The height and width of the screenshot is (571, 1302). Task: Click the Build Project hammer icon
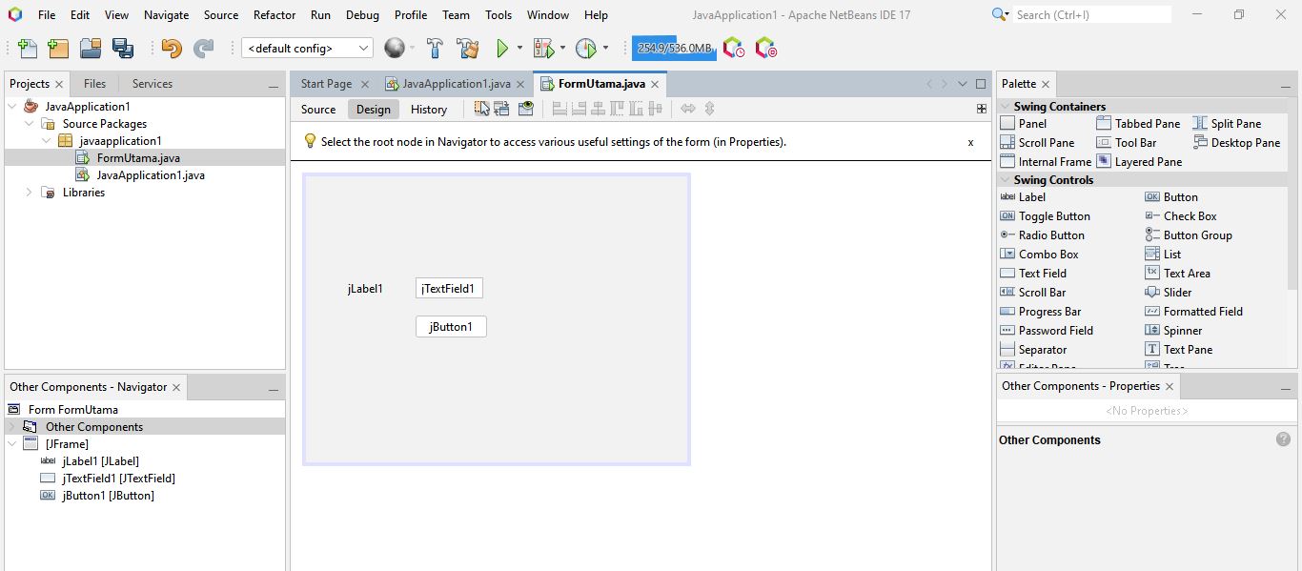tap(435, 49)
